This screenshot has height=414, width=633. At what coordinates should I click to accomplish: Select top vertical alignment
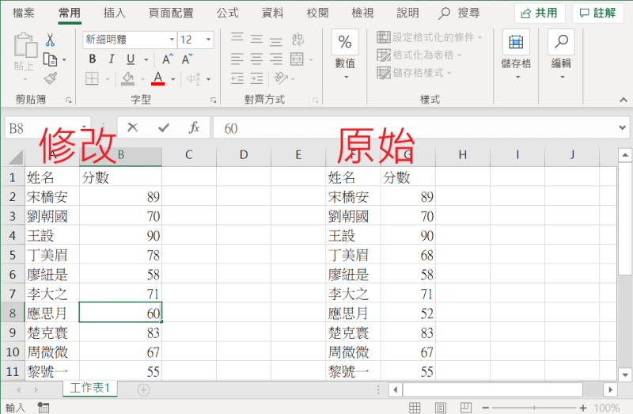click(x=237, y=37)
